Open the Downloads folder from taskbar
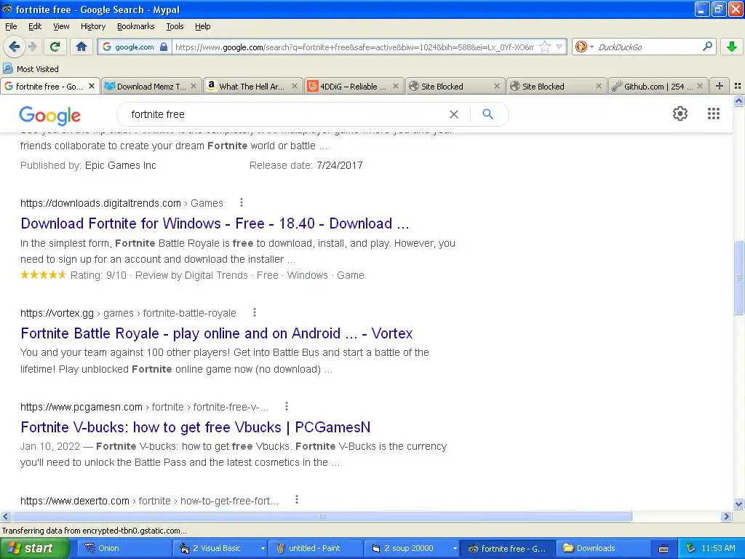This screenshot has height=559, width=745. point(603,548)
